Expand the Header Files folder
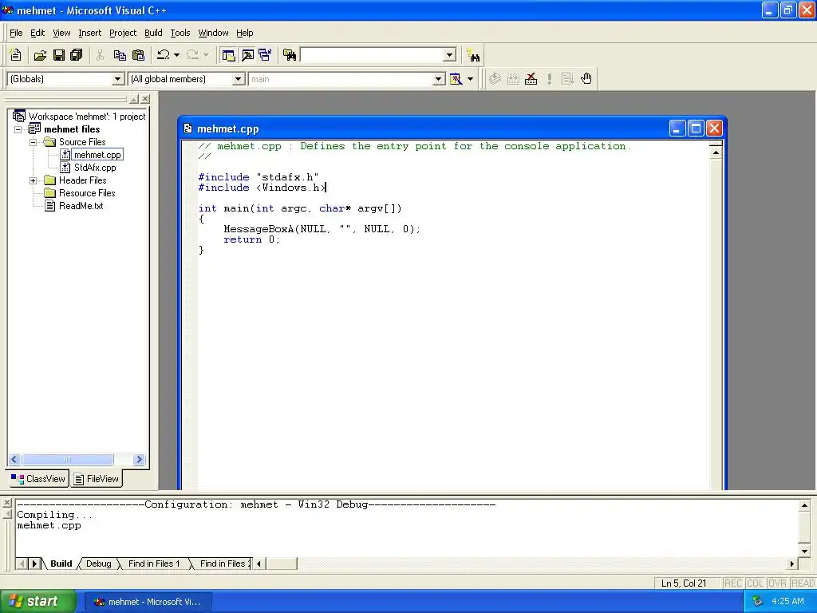 point(34,180)
